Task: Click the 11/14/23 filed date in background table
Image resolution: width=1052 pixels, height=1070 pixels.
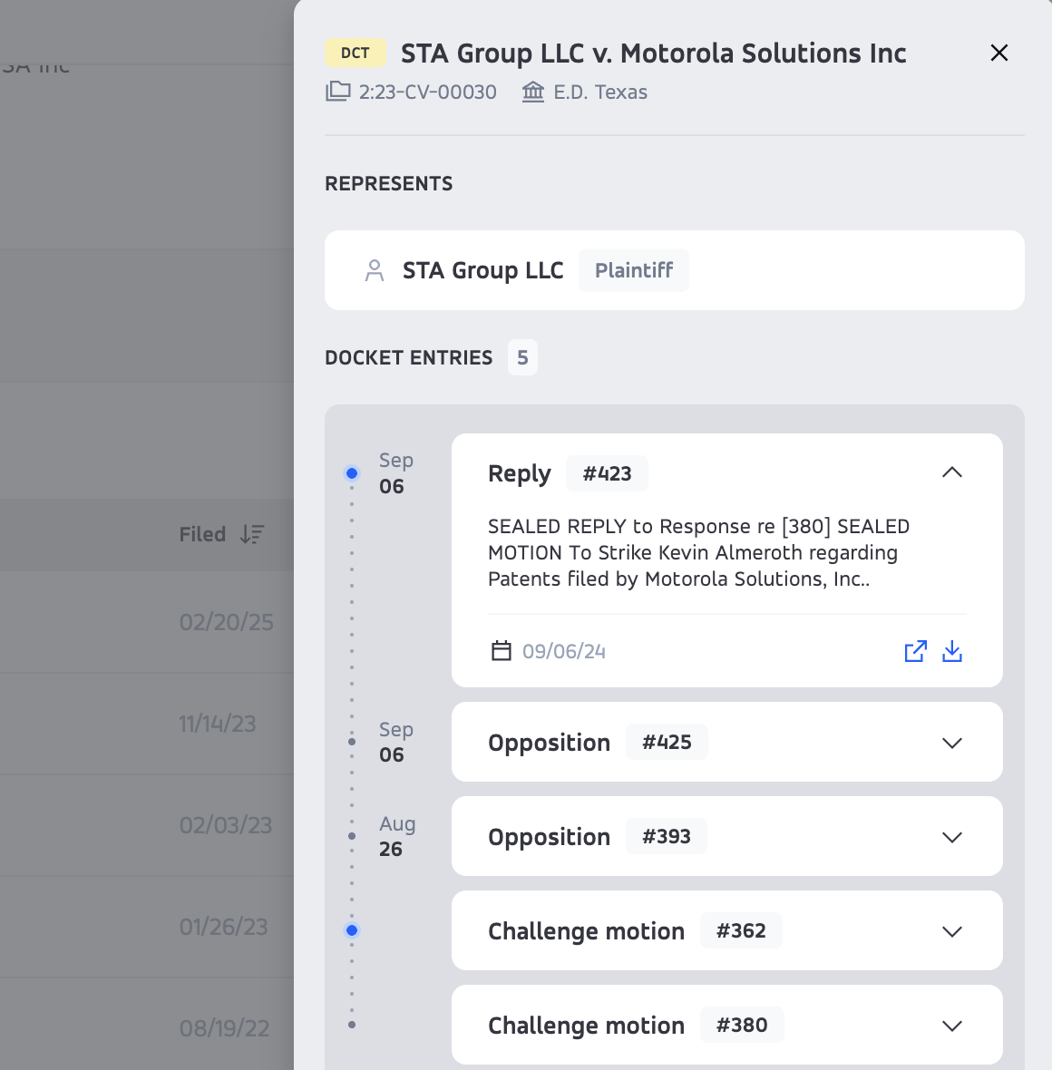Action: (217, 724)
